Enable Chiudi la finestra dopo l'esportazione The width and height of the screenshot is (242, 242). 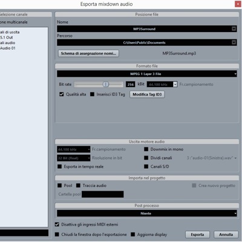click(x=57, y=235)
